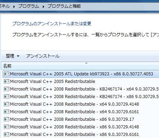The width and height of the screenshot is (159, 138).
Task: Open the 整理 dropdown menu
Action: pos(12,56)
